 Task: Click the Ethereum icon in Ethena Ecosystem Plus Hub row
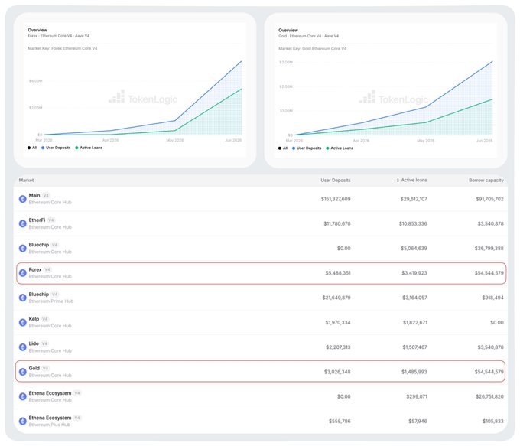click(x=22, y=422)
